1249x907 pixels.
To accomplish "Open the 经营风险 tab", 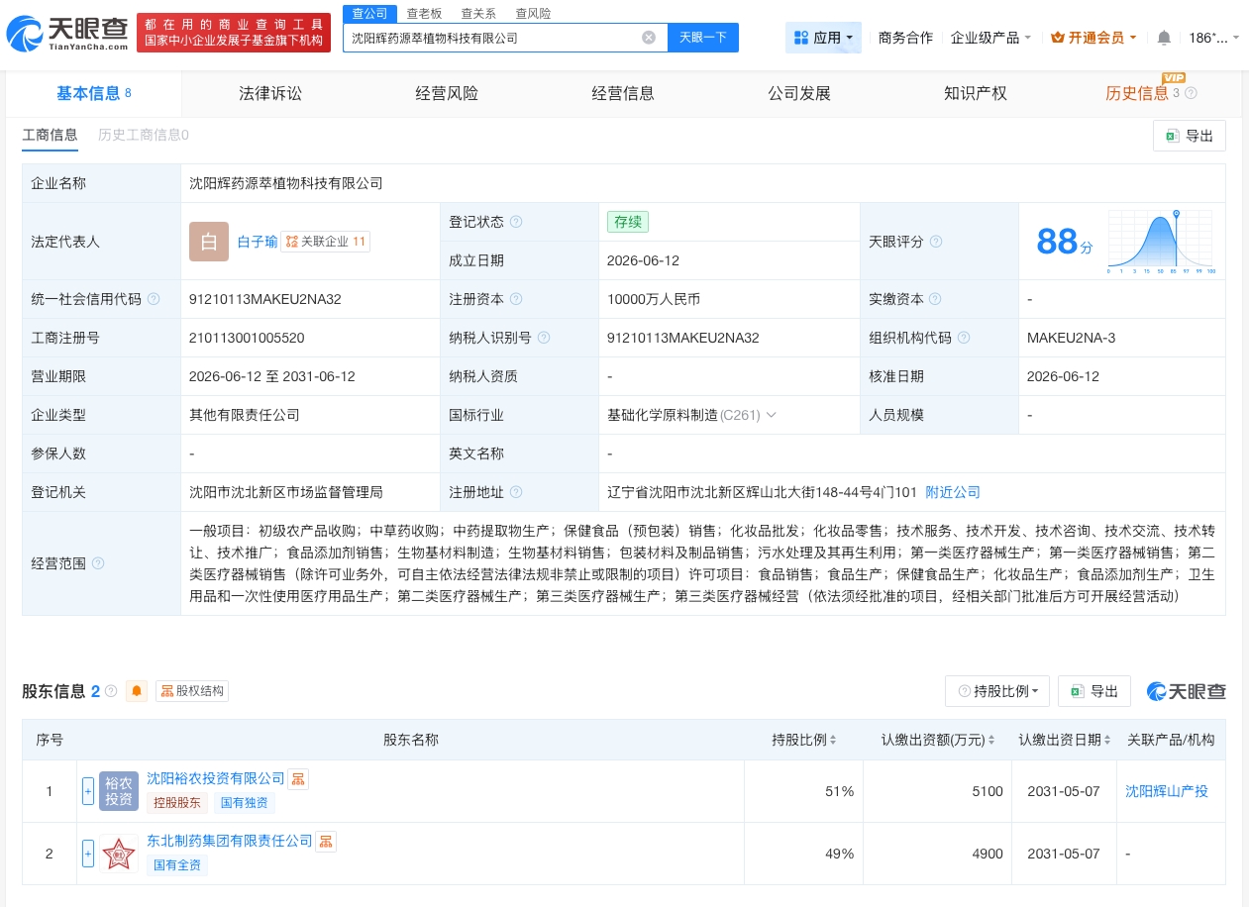I will coord(447,93).
